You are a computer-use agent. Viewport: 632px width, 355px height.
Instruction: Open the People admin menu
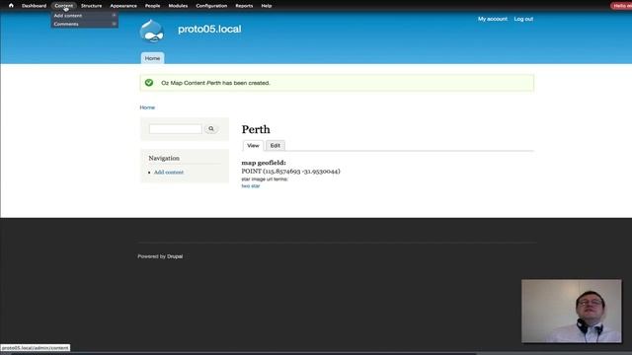tap(152, 6)
